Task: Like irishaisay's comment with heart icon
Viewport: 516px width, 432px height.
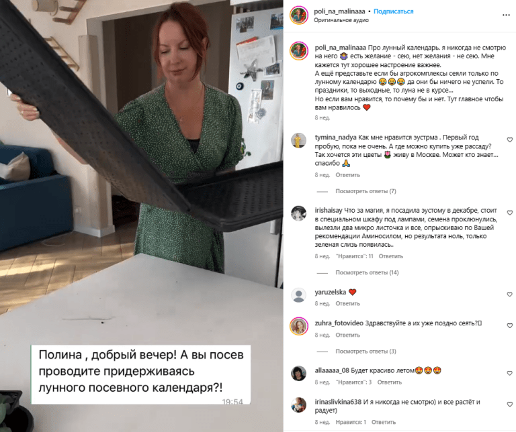Action: [510, 213]
